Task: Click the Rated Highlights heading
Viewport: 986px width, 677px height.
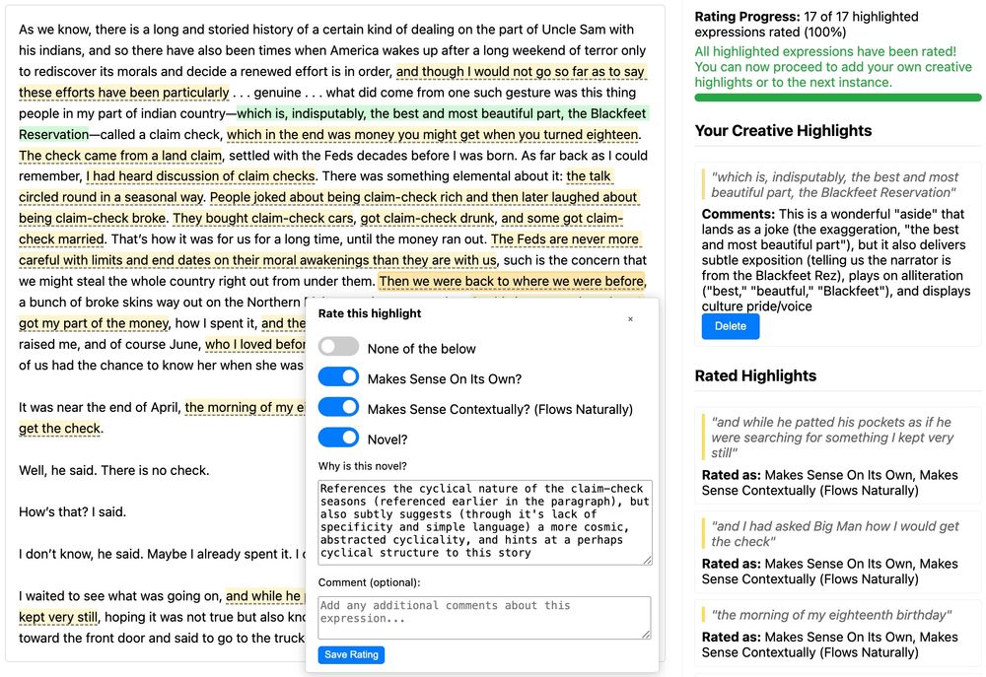Action: click(x=755, y=375)
